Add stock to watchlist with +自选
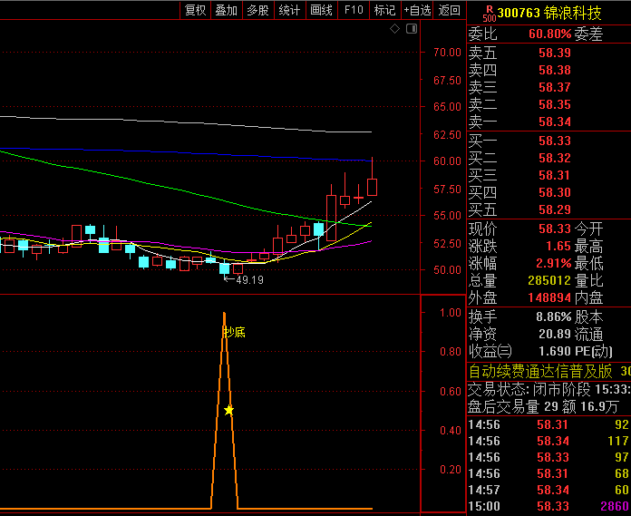The width and height of the screenshot is (631, 516). 416,10
